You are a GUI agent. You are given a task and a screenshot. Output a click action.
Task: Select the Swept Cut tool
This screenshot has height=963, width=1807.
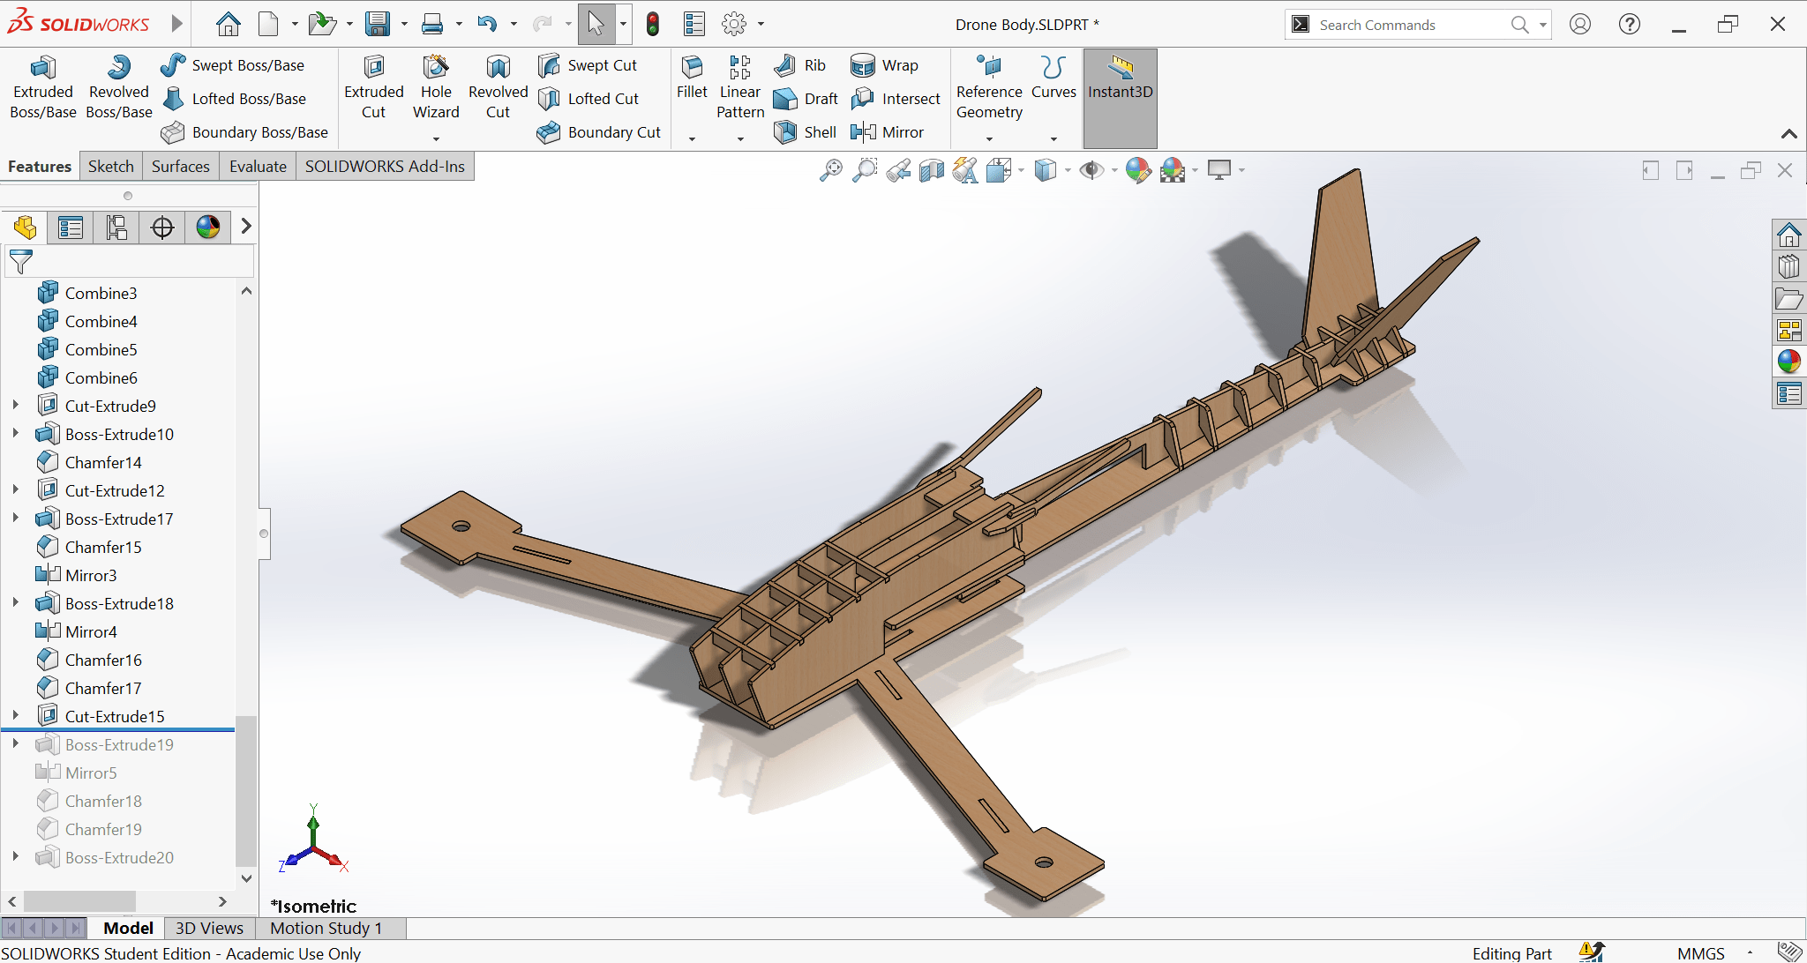click(x=587, y=65)
